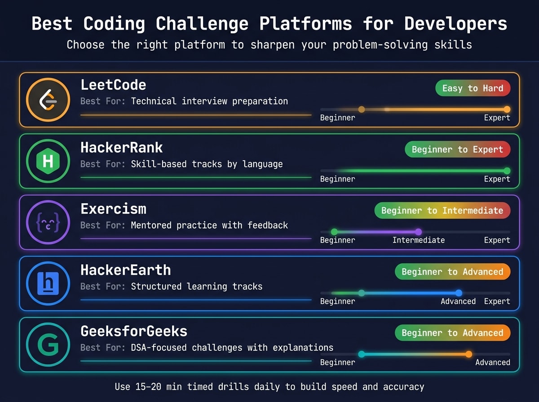
Task: Click the footer tip about timed drills
Action: (269, 386)
